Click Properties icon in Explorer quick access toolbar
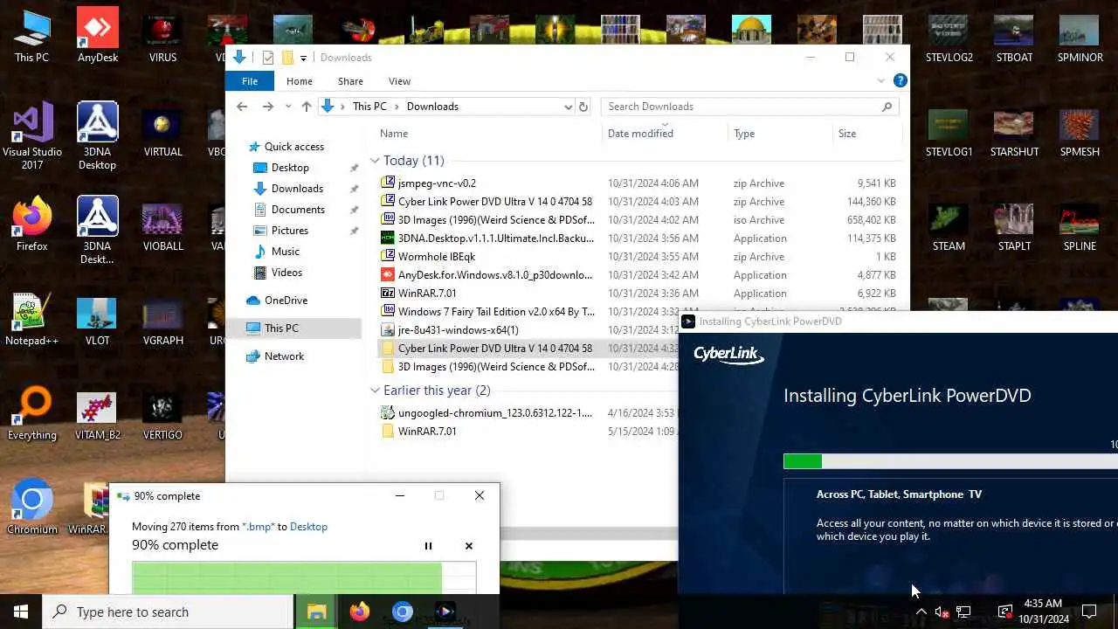1118x629 pixels. pos(268,58)
